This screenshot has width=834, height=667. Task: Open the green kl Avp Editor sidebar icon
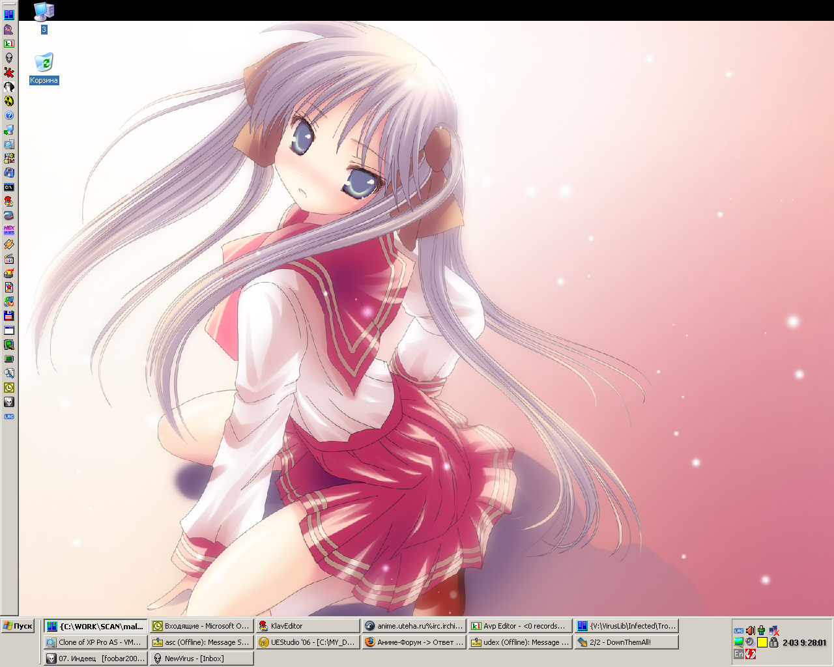tap(9, 44)
